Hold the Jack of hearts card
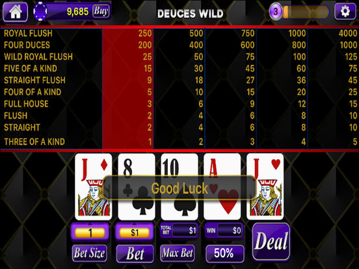 [265, 186]
